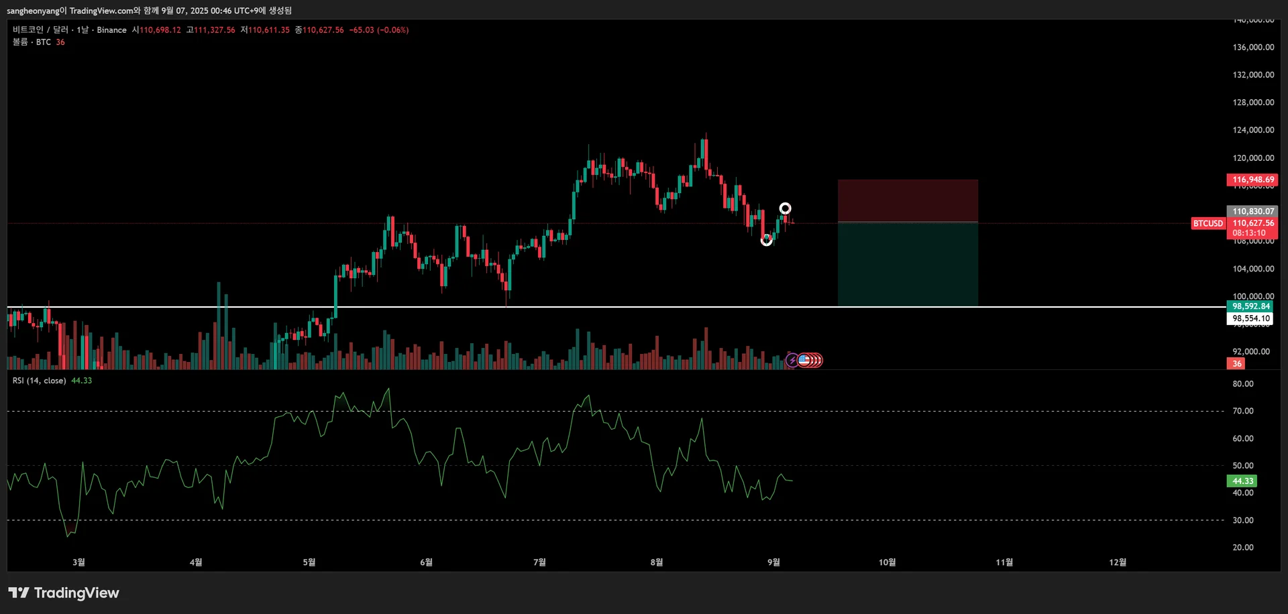Click the red volume value tag 36
The height and width of the screenshot is (614, 1288).
tap(1236, 363)
